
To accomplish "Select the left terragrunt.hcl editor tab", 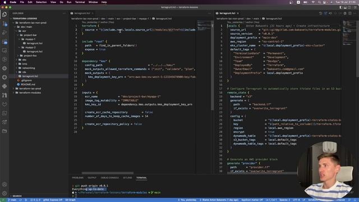I will coord(82,13).
